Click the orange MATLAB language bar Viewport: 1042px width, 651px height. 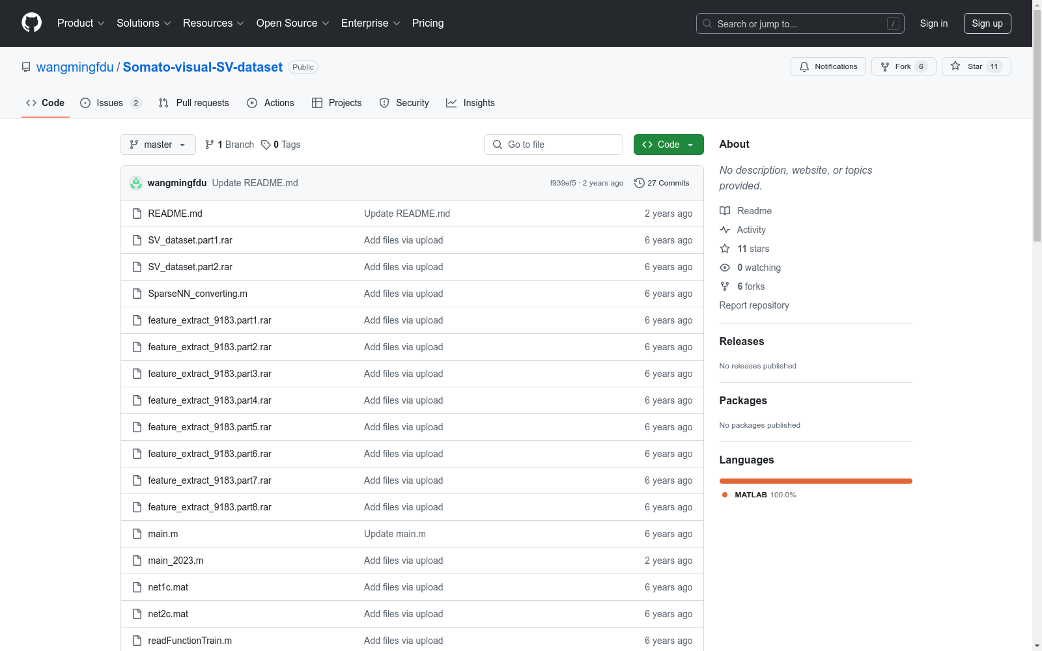(816, 481)
